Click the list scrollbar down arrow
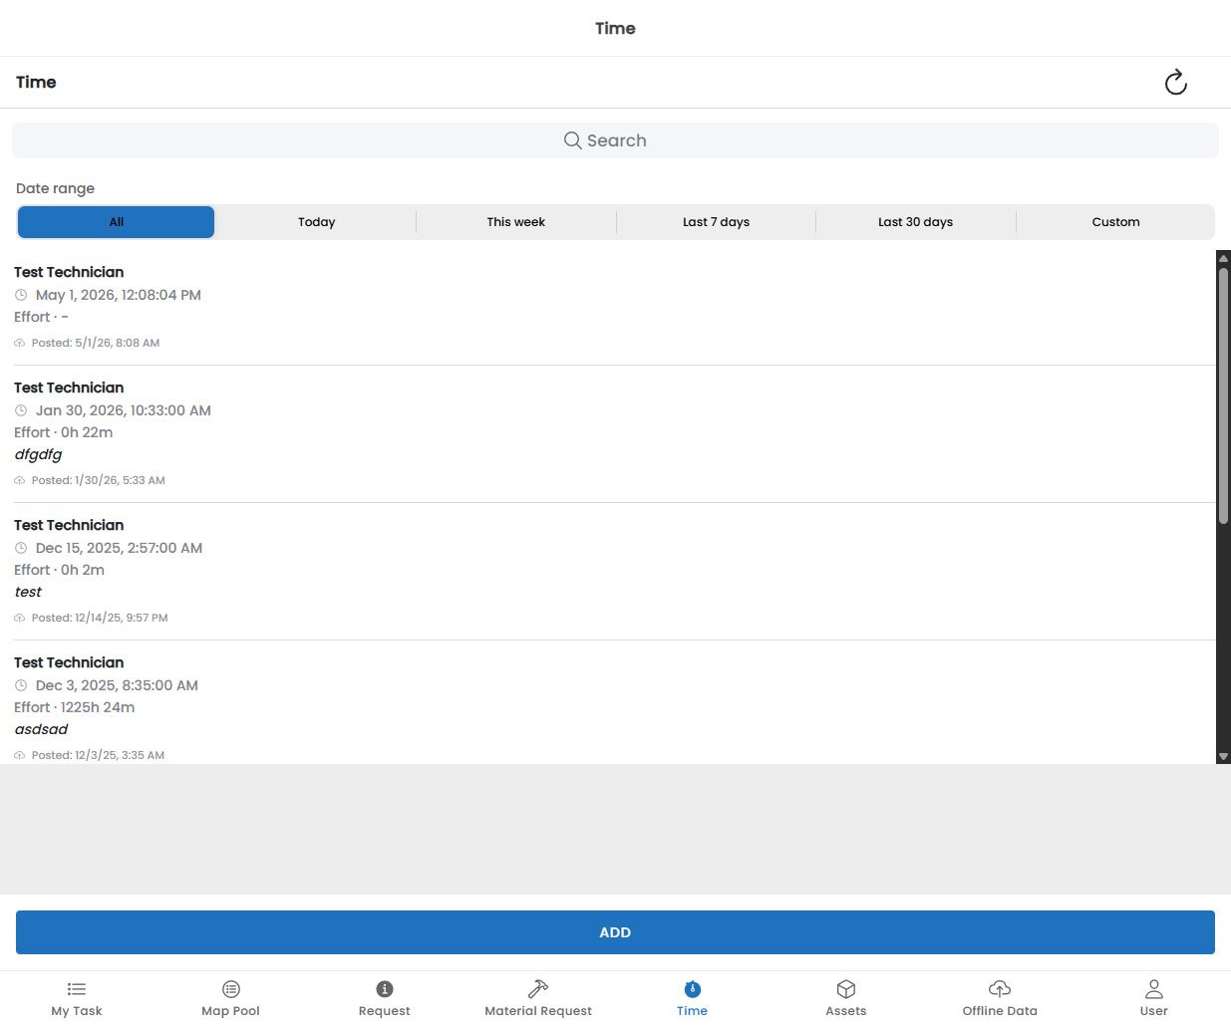The width and height of the screenshot is (1231, 1027). (x=1223, y=757)
